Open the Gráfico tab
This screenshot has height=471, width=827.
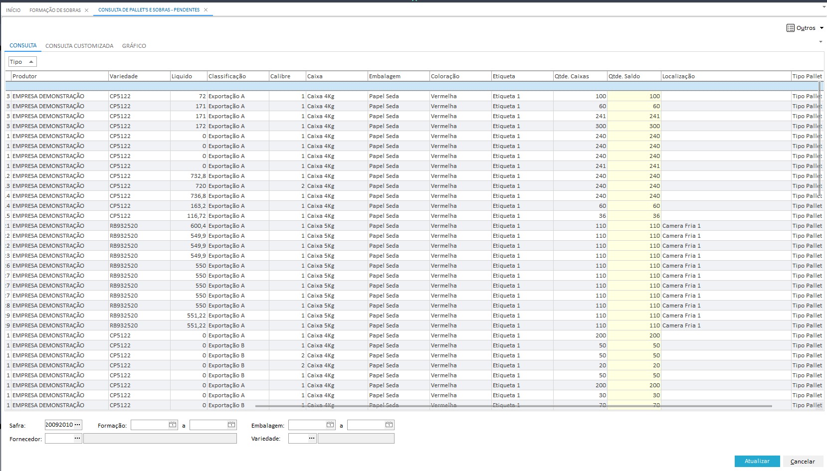tap(134, 46)
